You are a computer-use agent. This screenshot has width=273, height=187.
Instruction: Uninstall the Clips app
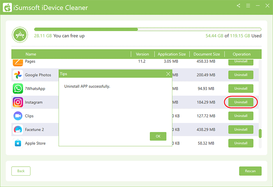pyautogui.click(x=241, y=116)
